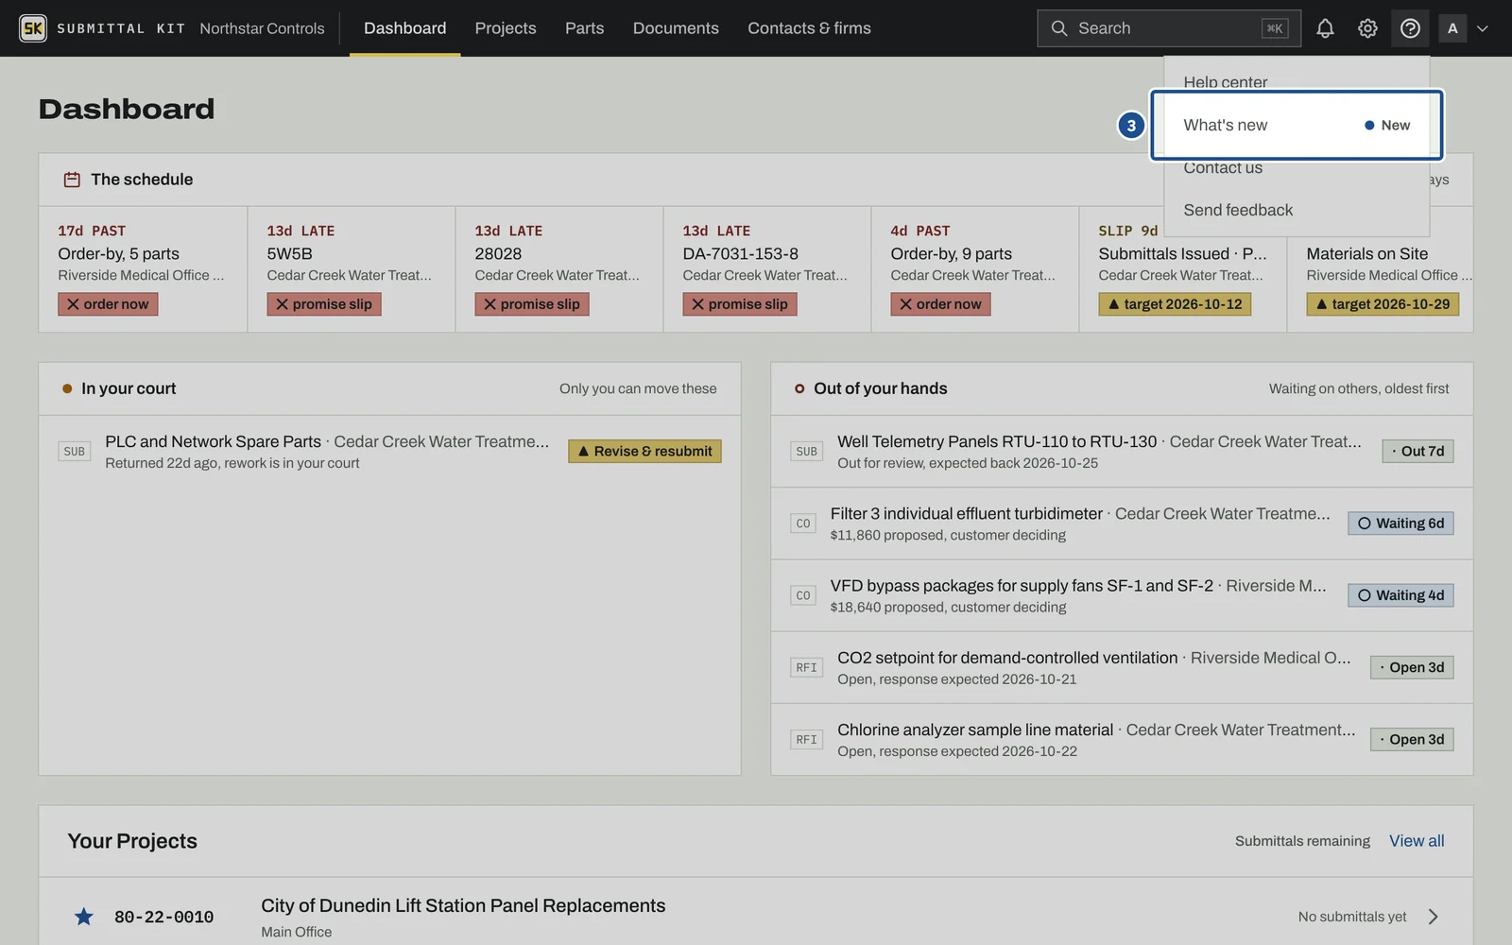Open the notifications bell

pos(1325,28)
